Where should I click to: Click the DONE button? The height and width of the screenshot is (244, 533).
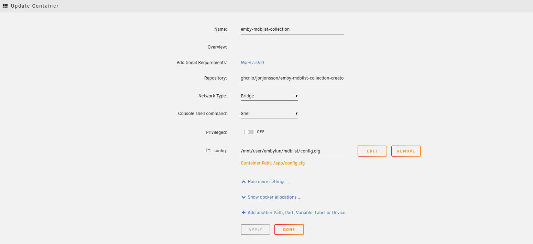(289, 230)
